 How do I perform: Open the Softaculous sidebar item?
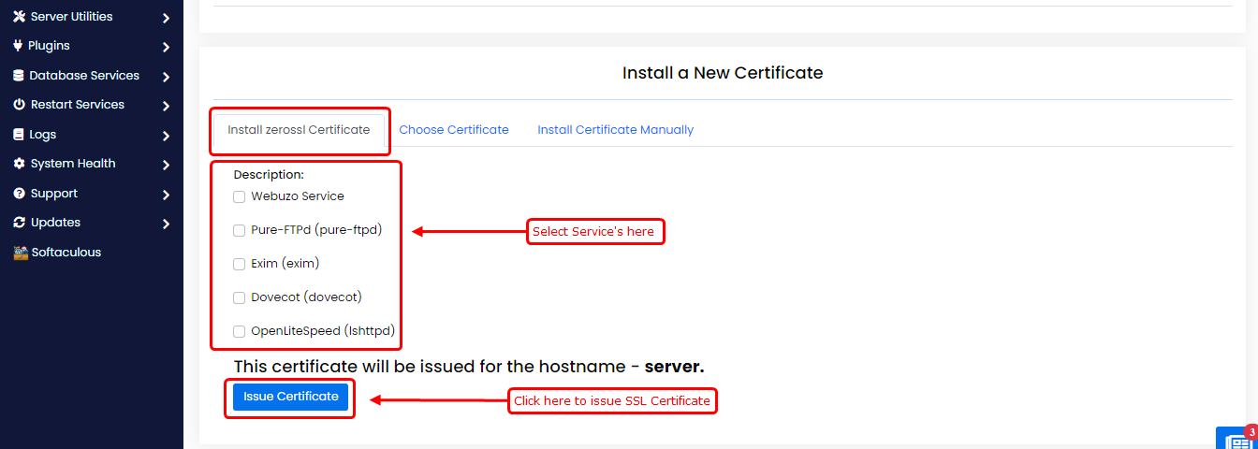click(x=57, y=253)
